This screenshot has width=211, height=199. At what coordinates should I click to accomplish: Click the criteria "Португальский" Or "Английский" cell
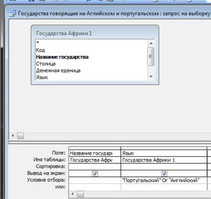[x=164, y=180]
